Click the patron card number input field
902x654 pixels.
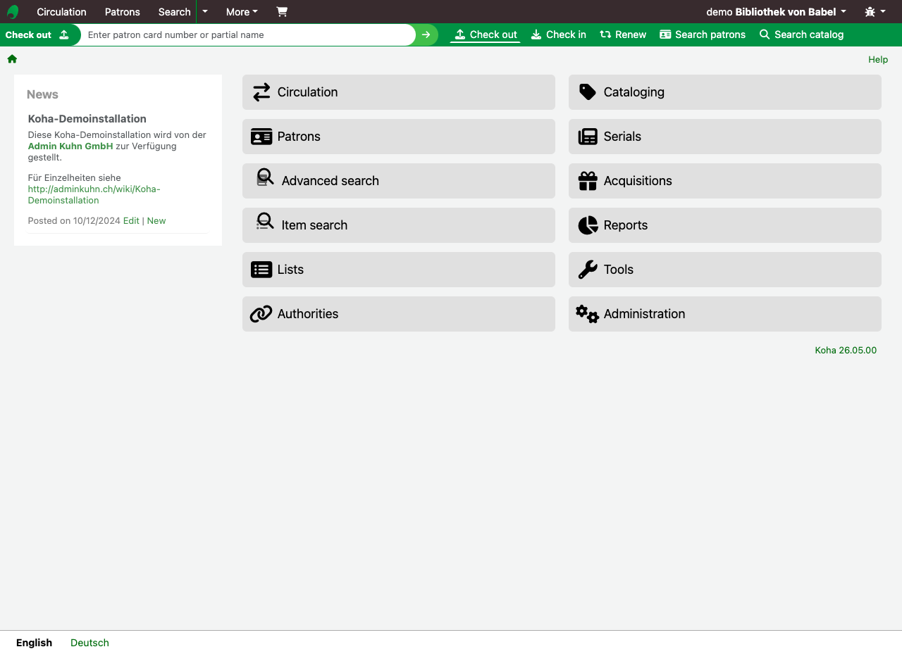tap(249, 34)
